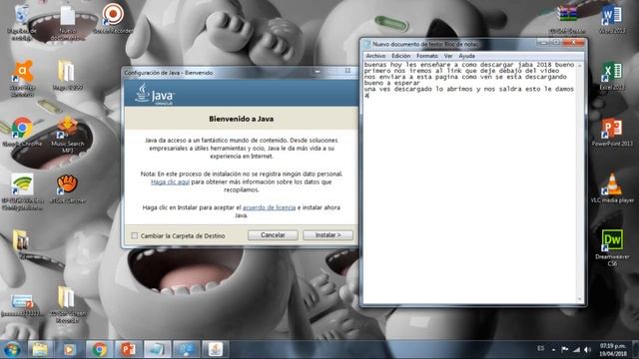Select the Music Search MP3 desktop shortcut

click(x=68, y=135)
